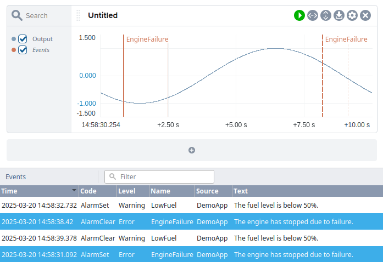This screenshot has height=262, width=383.
Task: Uncheck the Output signal checkbox
Action: point(23,39)
